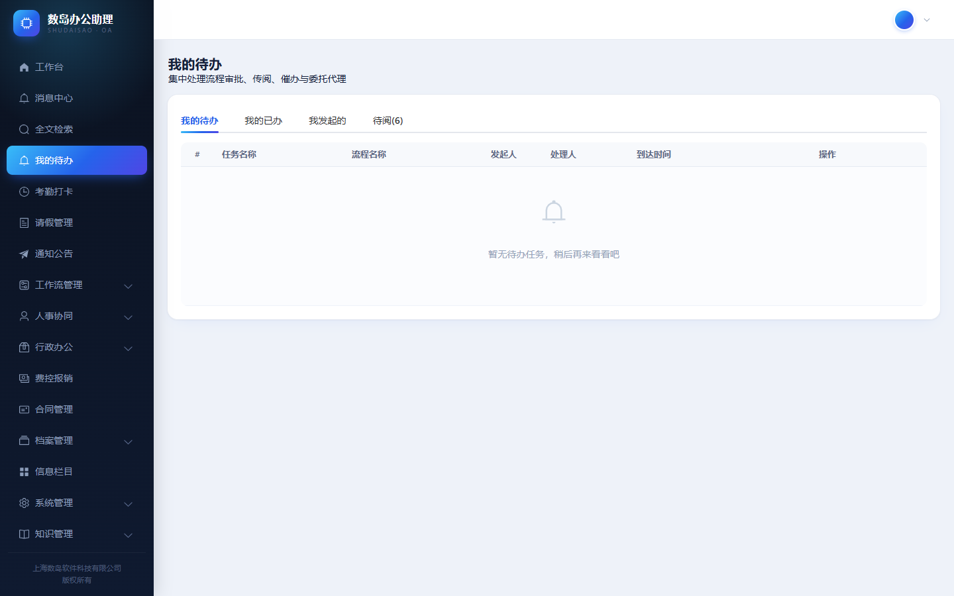Click the 通知公告 paper plane icon

pyautogui.click(x=24, y=254)
